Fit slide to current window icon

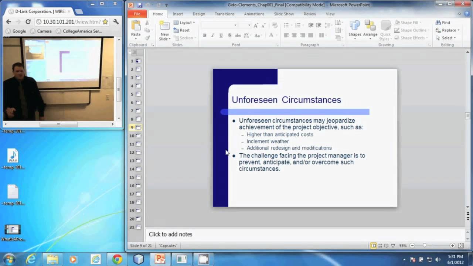[461, 246]
